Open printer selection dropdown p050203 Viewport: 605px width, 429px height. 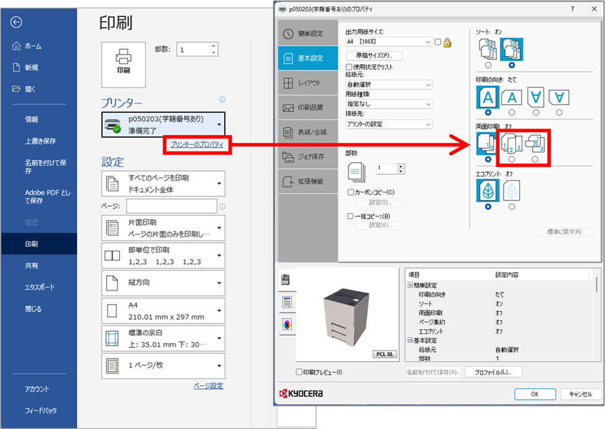point(163,125)
